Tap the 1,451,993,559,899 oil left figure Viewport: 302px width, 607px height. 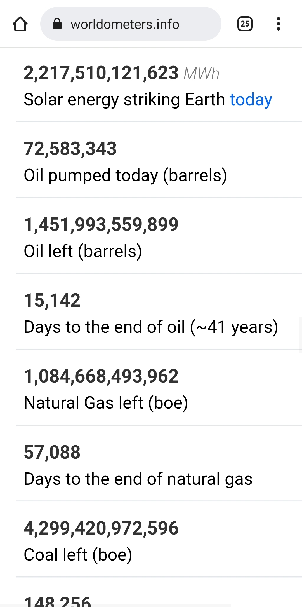(101, 224)
